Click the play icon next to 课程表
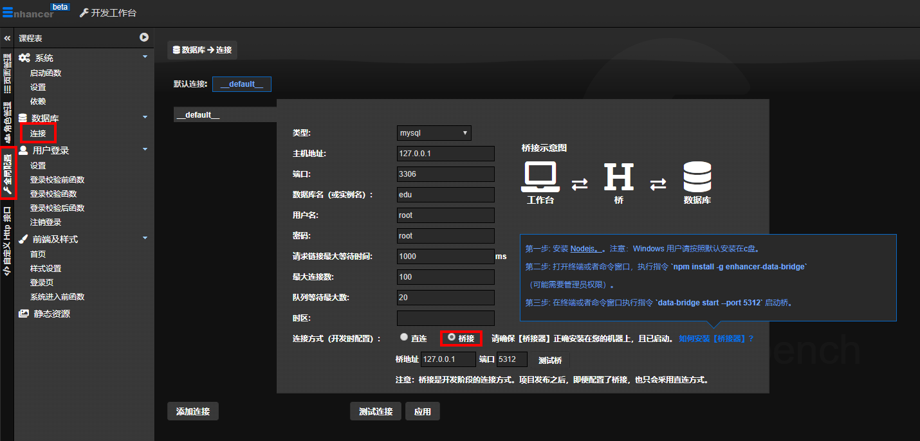Image resolution: width=920 pixels, height=441 pixels. (x=144, y=38)
